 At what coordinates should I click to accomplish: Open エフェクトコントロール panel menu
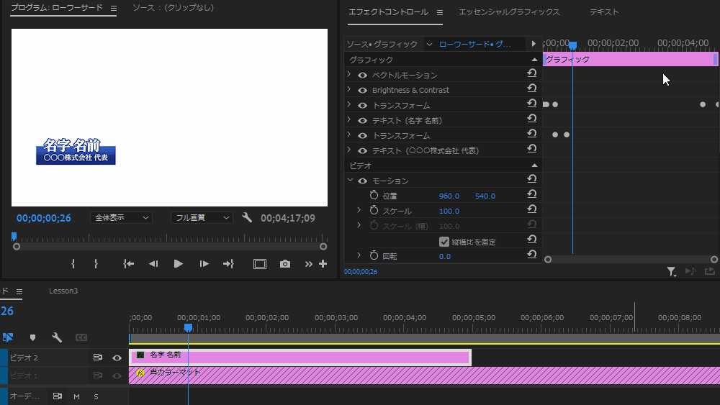tap(439, 13)
